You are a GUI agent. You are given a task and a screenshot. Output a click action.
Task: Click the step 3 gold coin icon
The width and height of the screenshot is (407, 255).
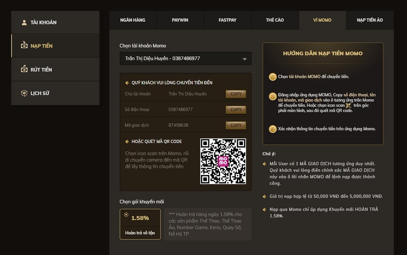(273, 129)
